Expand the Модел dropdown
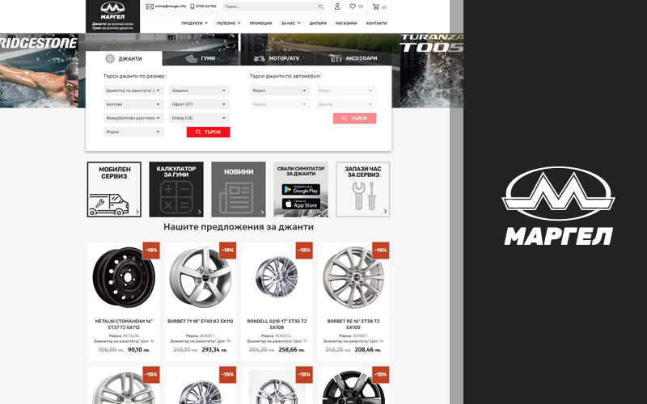The image size is (647, 404). (346, 90)
